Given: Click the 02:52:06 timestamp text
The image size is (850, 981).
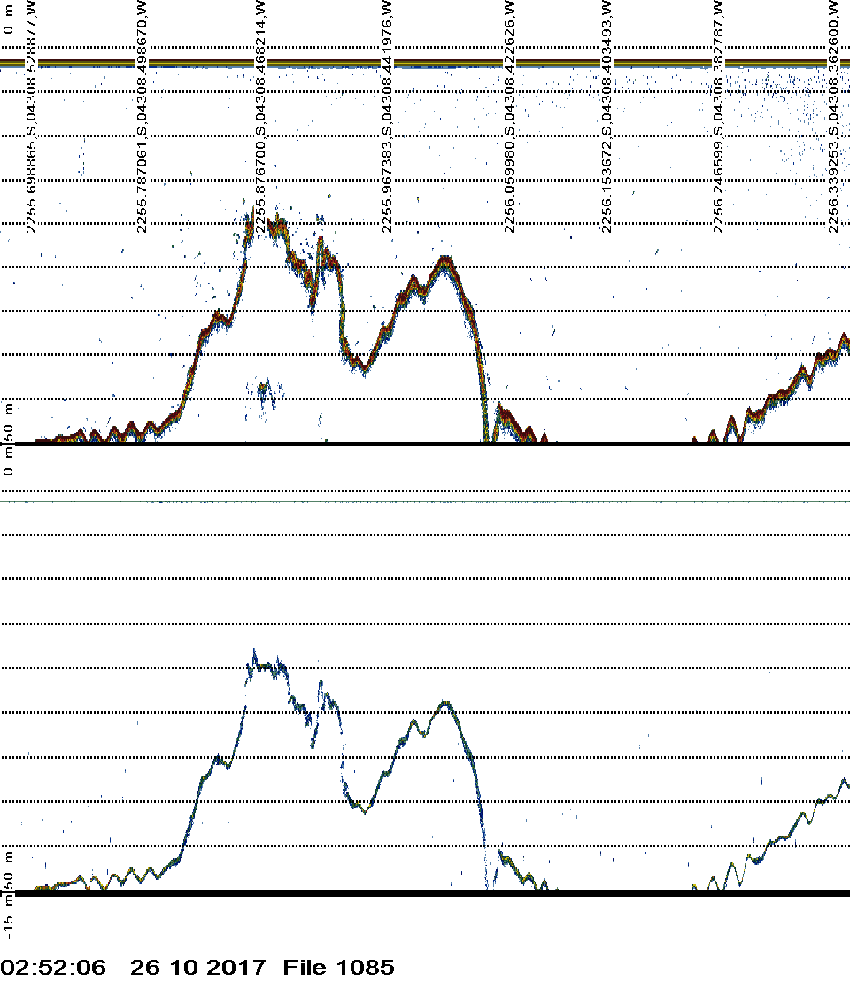Looking at the screenshot, I should 54,967.
